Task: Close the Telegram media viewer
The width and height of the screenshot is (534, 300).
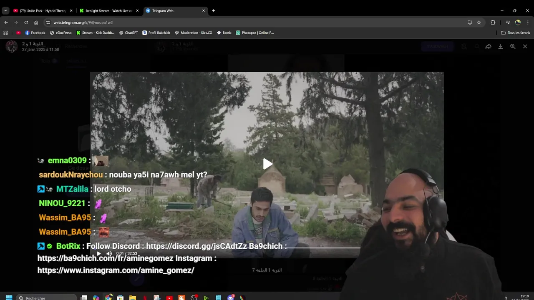Action: click(x=525, y=47)
